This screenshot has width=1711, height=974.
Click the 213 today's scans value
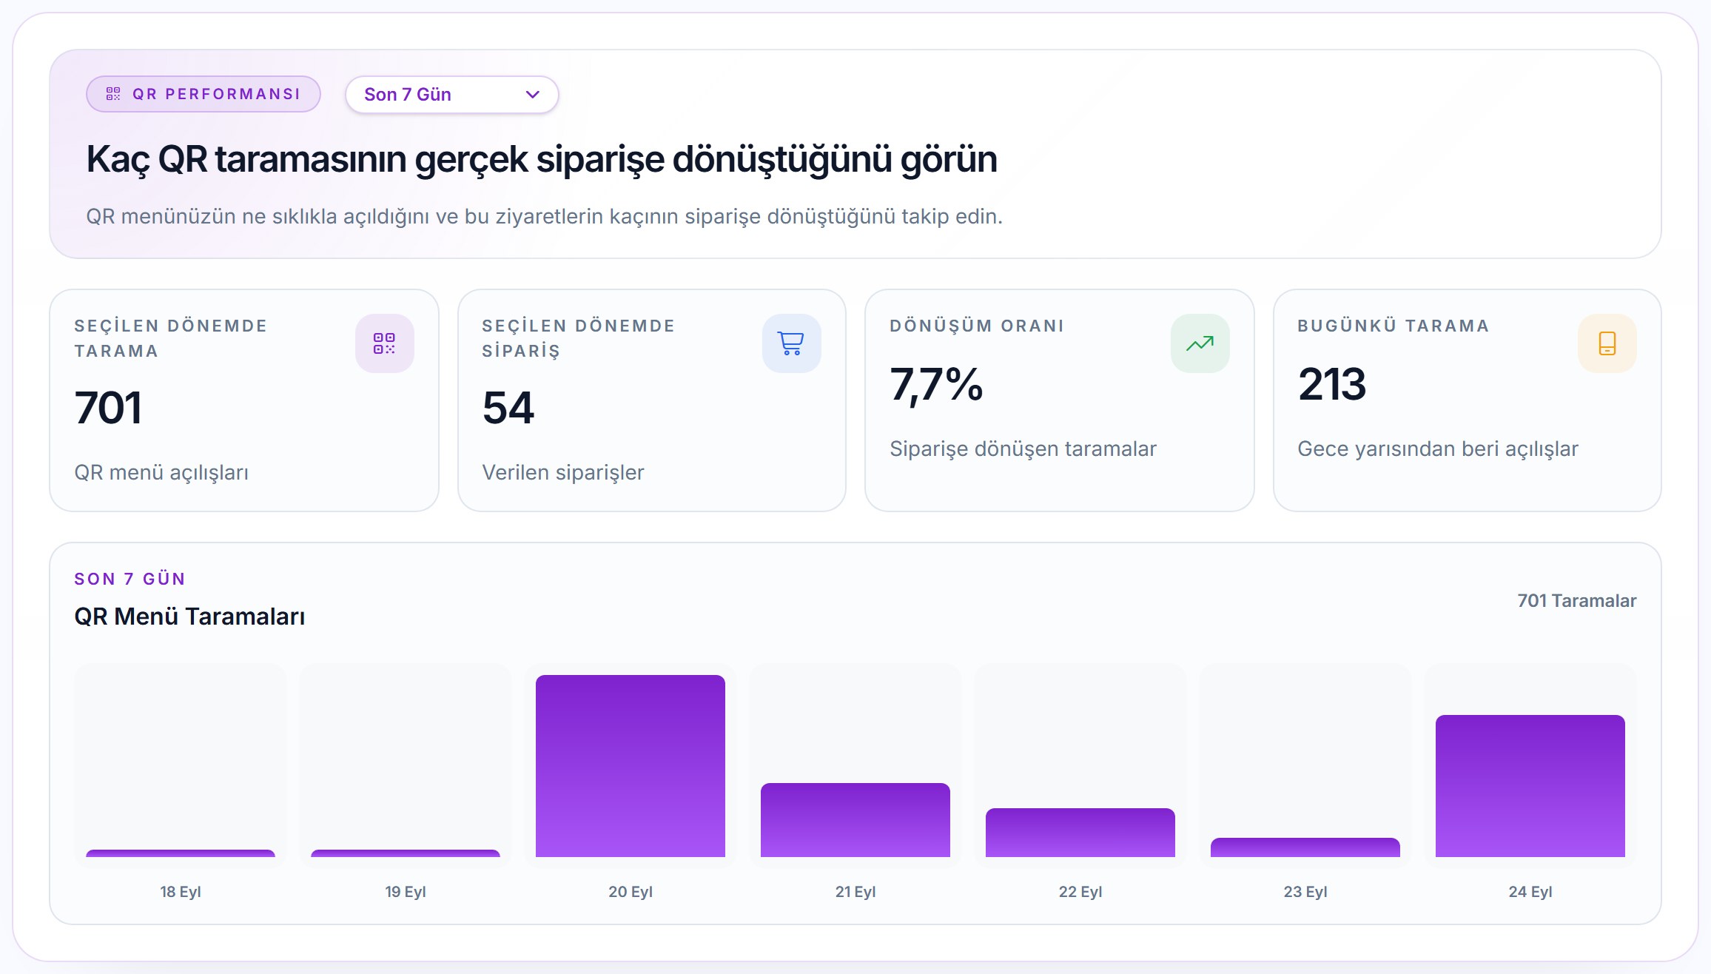click(x=1332, y=384)
